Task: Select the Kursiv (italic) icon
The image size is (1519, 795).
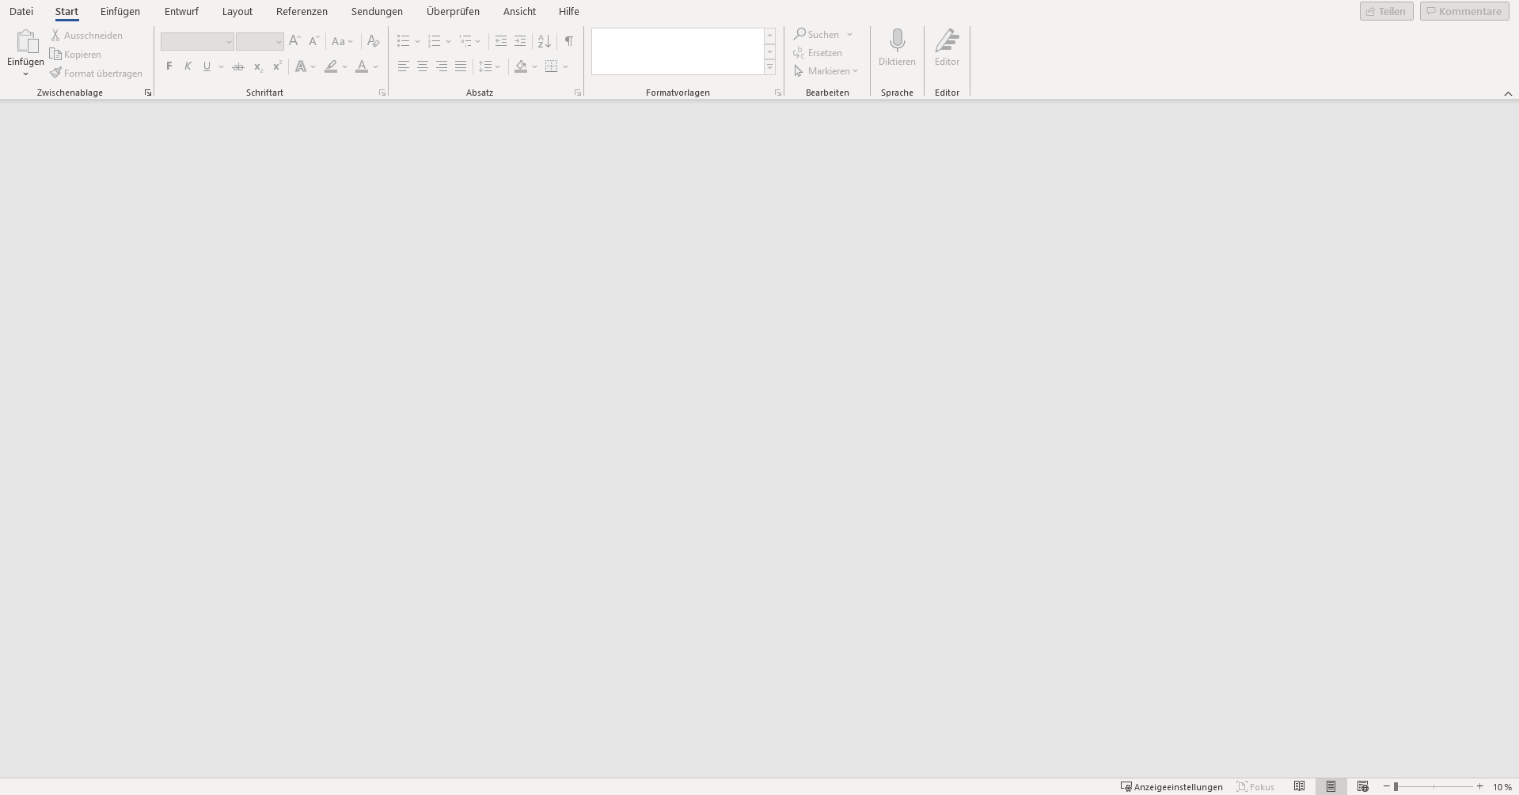Action: tap(188, 66)
